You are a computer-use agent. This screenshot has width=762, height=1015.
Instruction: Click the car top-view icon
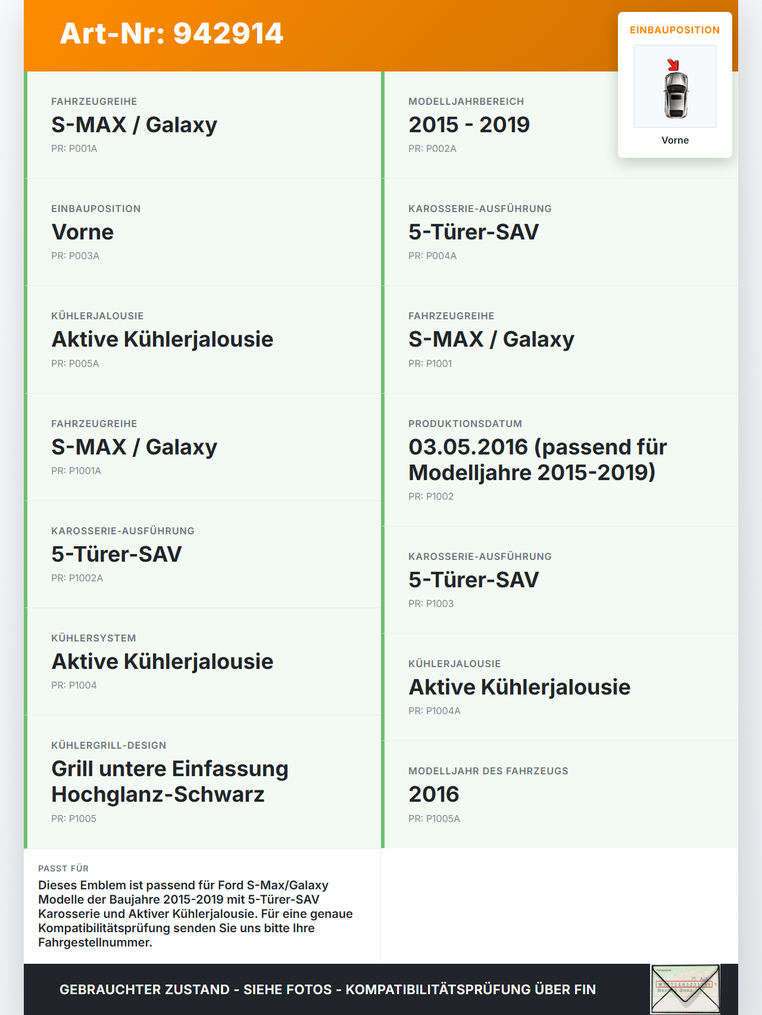point(675,87)
